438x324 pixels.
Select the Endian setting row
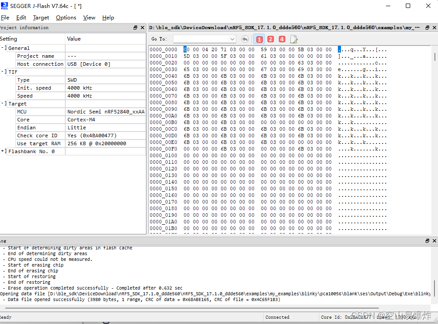point(81,128)
